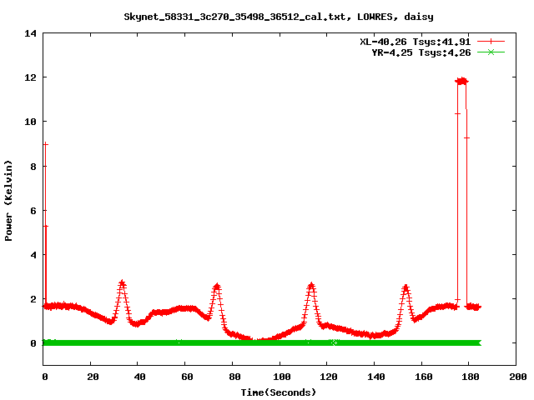Click the red calibration plateau near 12 Kelvin
534x400 pixels.
point(461,81)
